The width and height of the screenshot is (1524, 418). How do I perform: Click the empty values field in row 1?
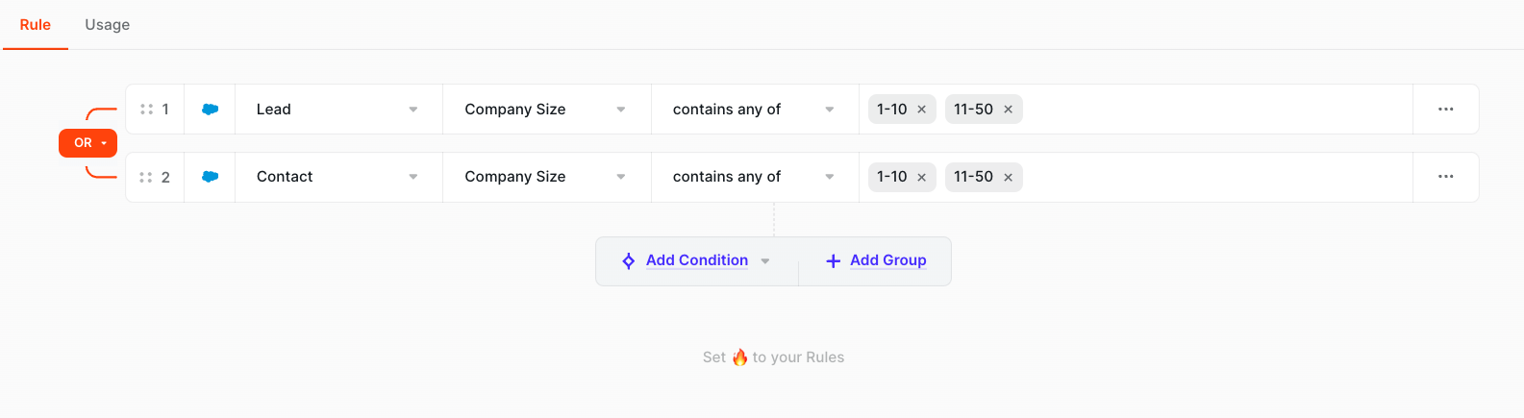[x=1216, y=110]
